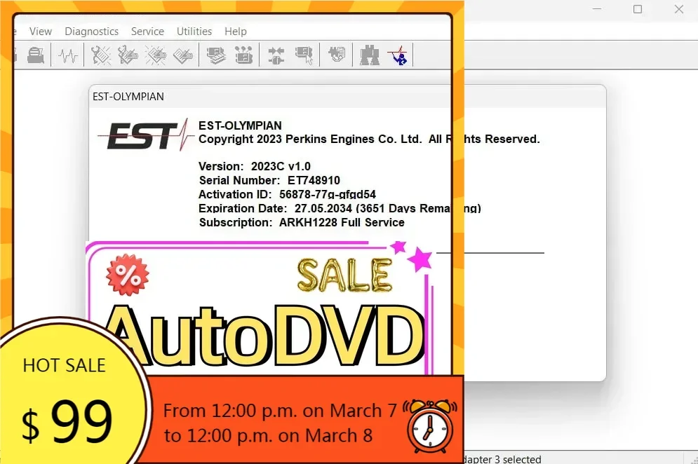
Task: Click the Connect/Disconnect arrows icon
Action: (276, 55)
